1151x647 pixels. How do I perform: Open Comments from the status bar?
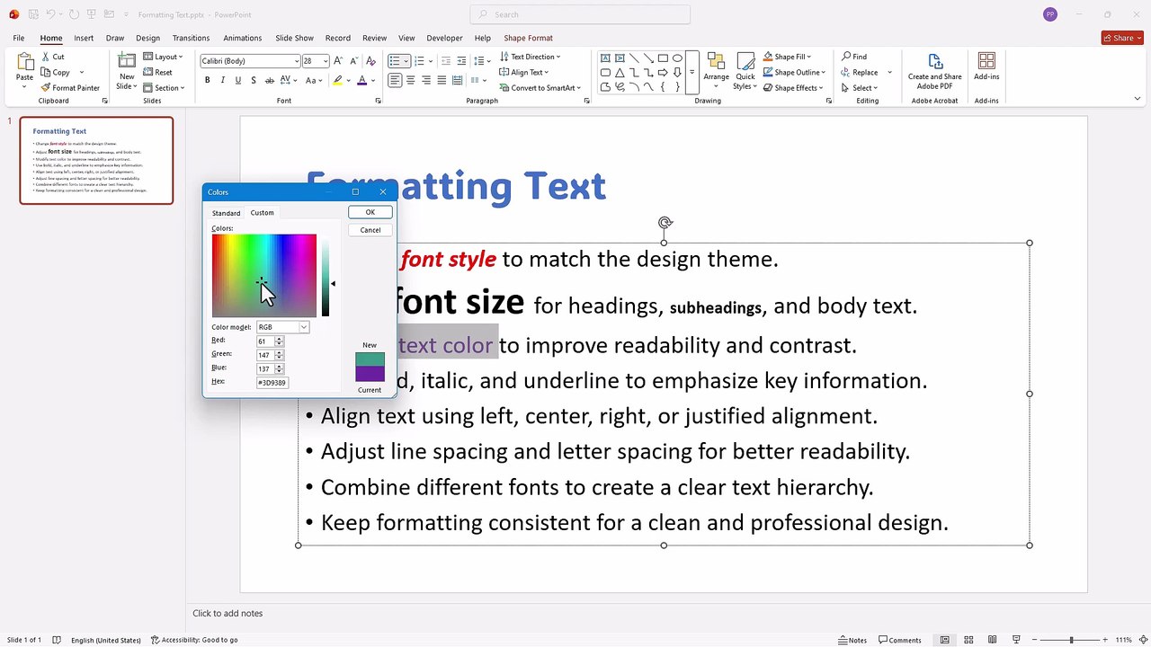[x=900, y=640]
